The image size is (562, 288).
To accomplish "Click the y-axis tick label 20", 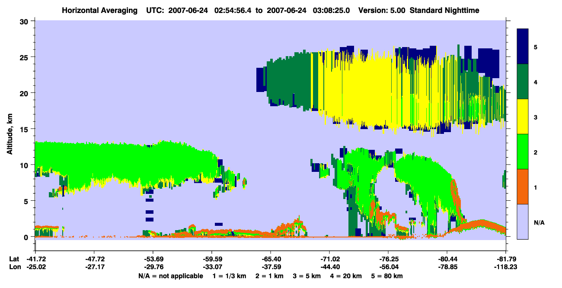I will pos(25,93).
